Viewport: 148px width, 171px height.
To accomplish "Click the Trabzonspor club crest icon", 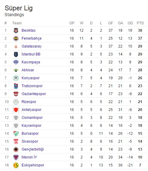I will (16, 86).
